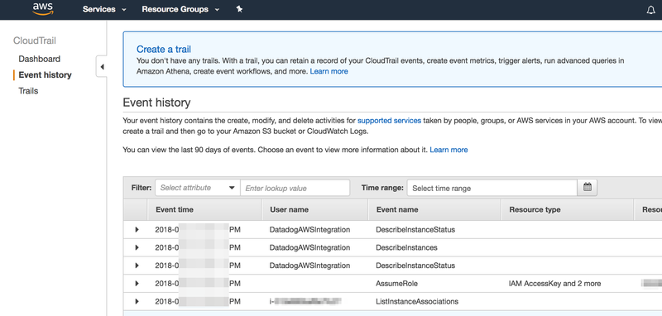Click DatadogAWSIntegration in the DescribeInstances row

click(x=309, y=247)
